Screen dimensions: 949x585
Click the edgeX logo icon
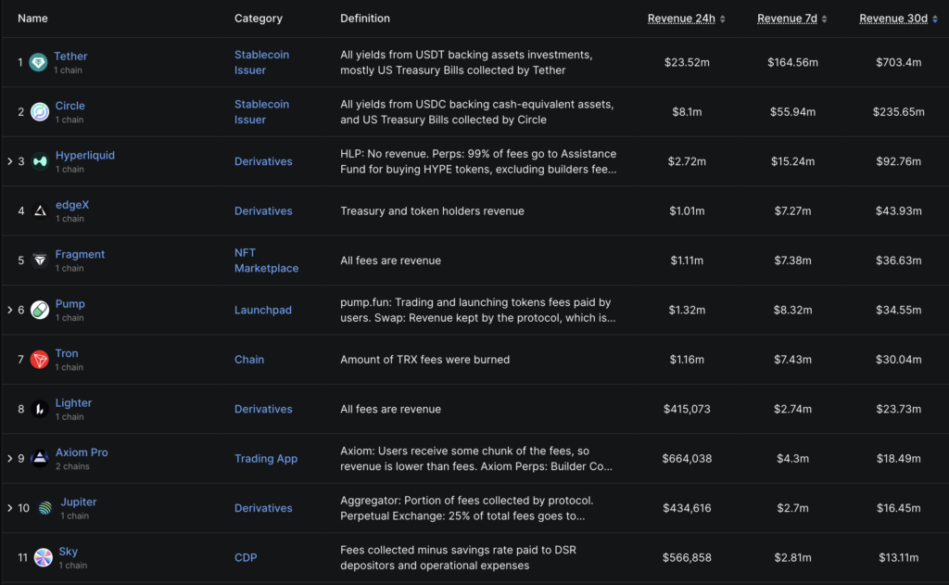[40, 211]
